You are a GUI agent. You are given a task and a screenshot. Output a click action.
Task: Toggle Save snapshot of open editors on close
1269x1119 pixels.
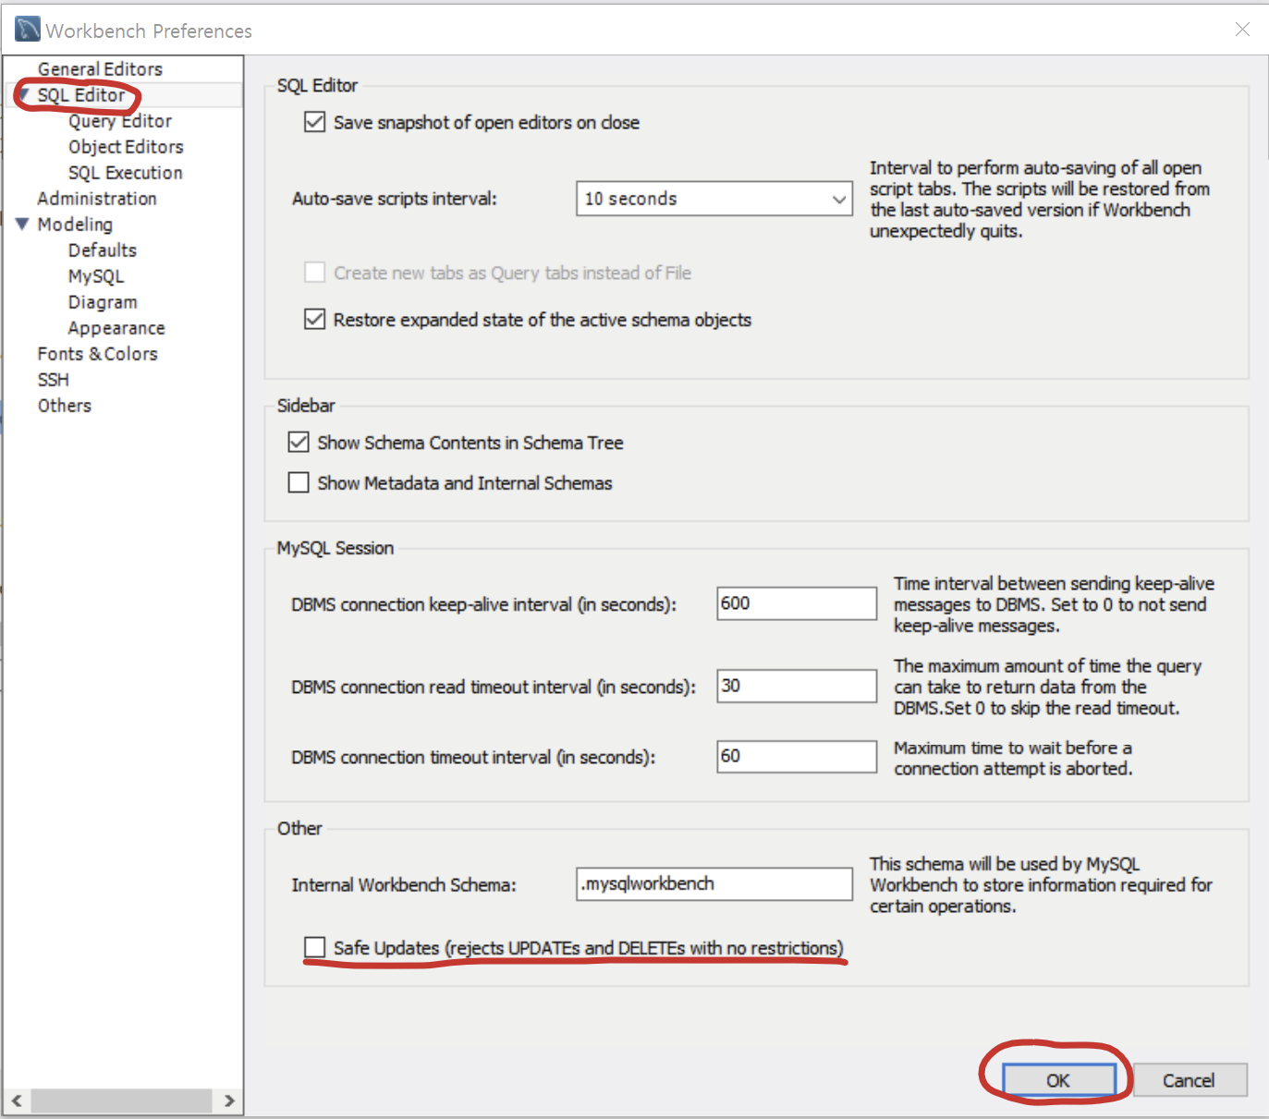click(x=315, y=122)
